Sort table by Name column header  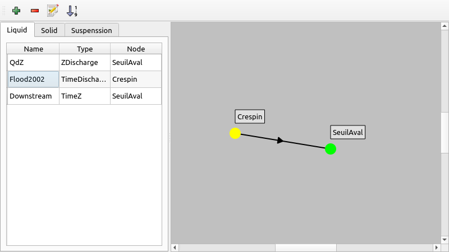(x=33, y=49)
